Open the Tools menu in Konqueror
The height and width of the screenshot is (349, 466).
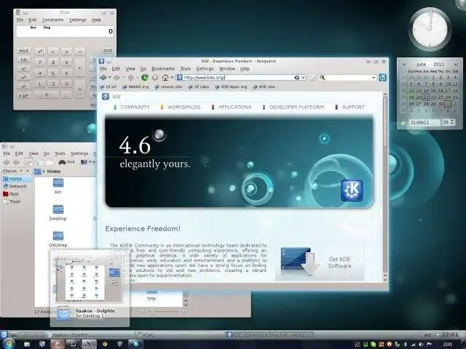186,68
